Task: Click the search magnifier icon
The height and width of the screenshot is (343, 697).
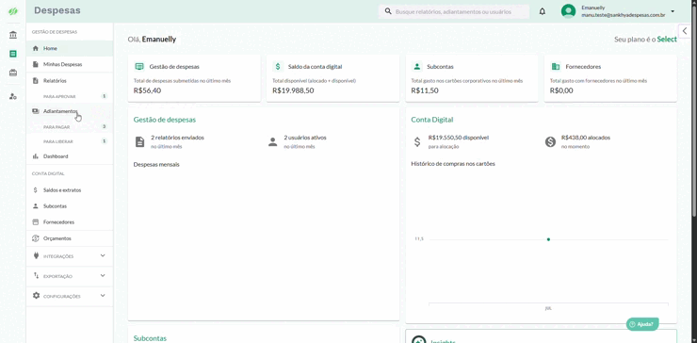Action: tap(388, 11)
